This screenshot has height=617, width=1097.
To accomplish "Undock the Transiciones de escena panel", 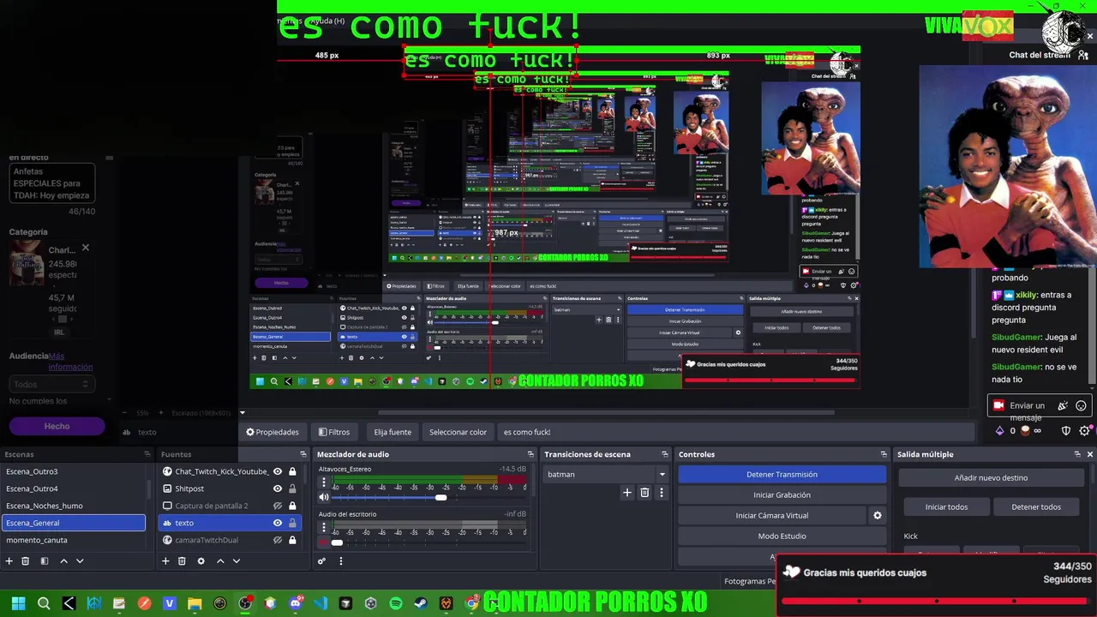I will (x=664, y=454).
